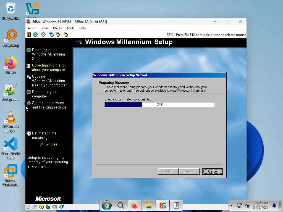This screenshot has height=212, width=283.
Task: Open notifications with the bell icon
Action: [x=274, y=205]
